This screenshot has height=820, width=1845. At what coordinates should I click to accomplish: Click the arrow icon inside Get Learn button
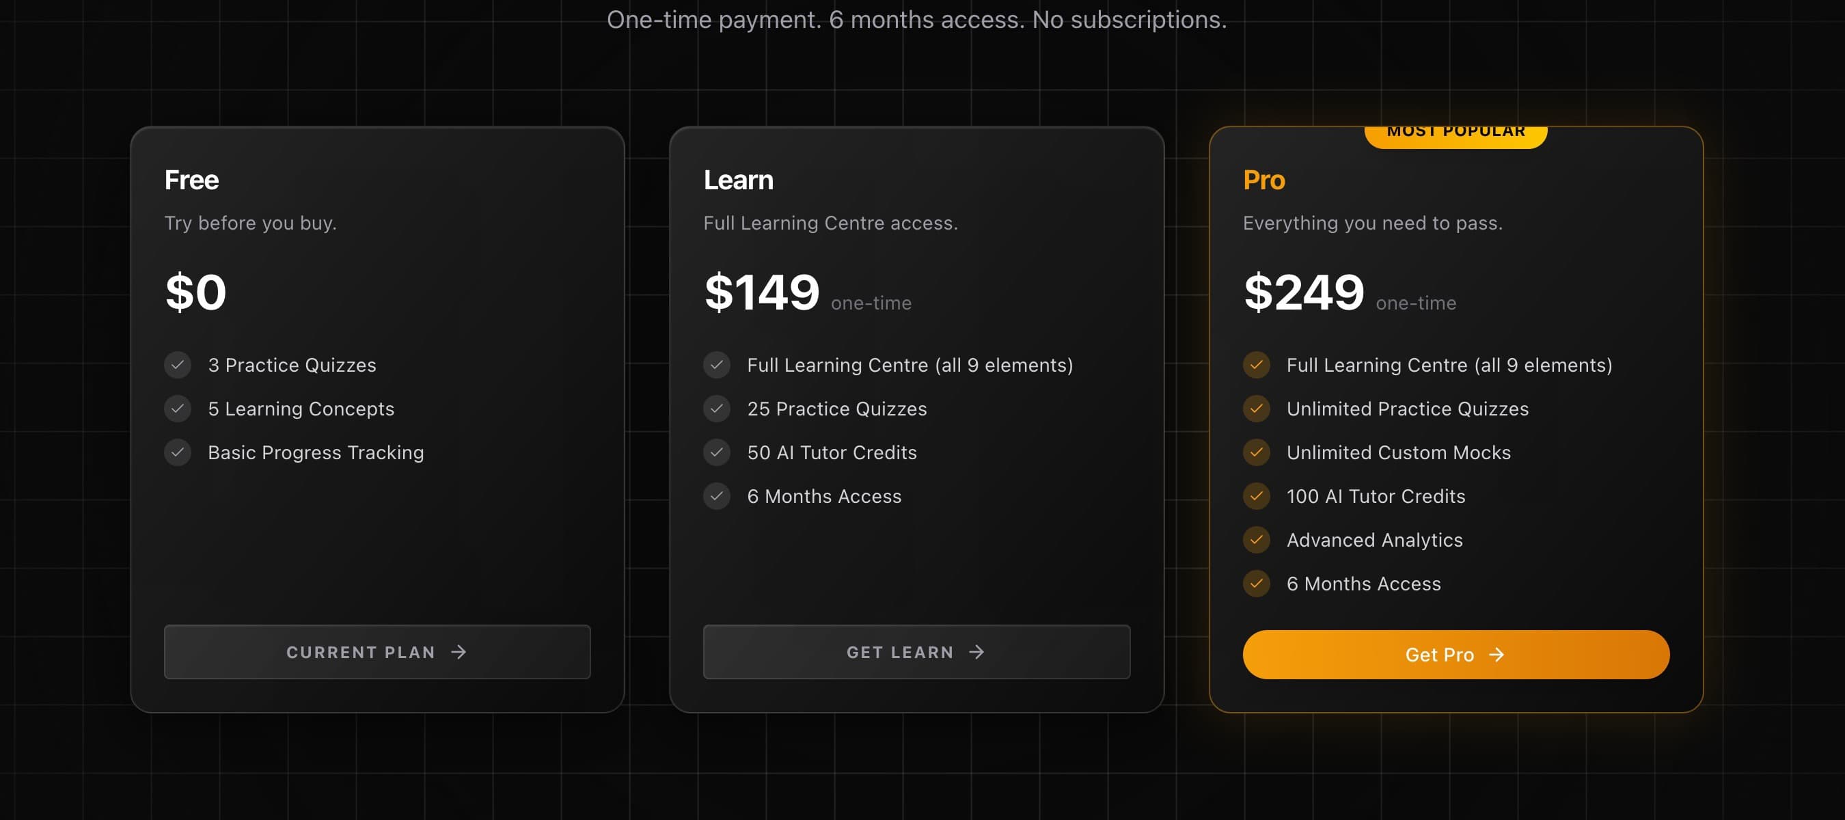(x=977, y=652)
